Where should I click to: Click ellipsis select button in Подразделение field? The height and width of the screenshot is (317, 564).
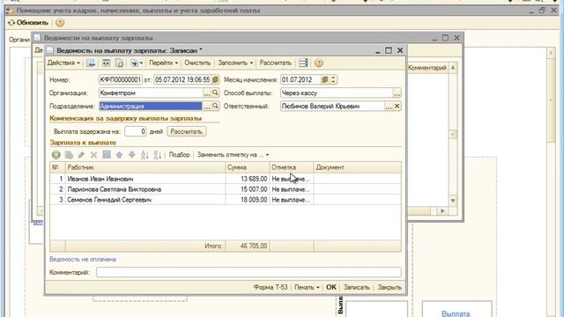[x=207, y=106]
